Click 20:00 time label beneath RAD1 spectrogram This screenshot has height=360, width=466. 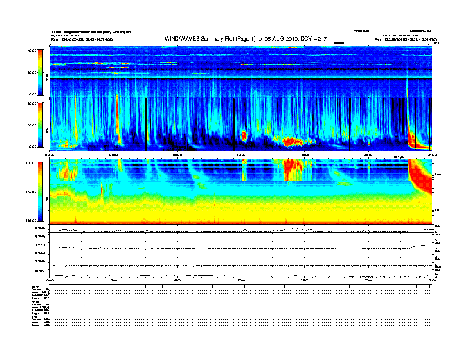pyautogui.click(x=368, y=155)
